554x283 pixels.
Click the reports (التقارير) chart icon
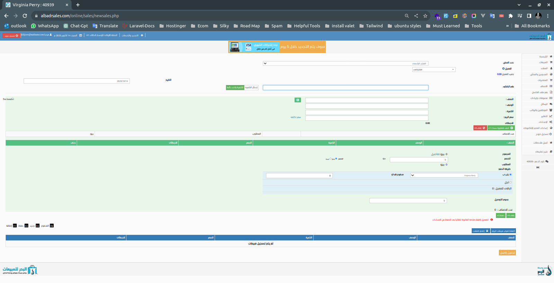tap(551, 116)
